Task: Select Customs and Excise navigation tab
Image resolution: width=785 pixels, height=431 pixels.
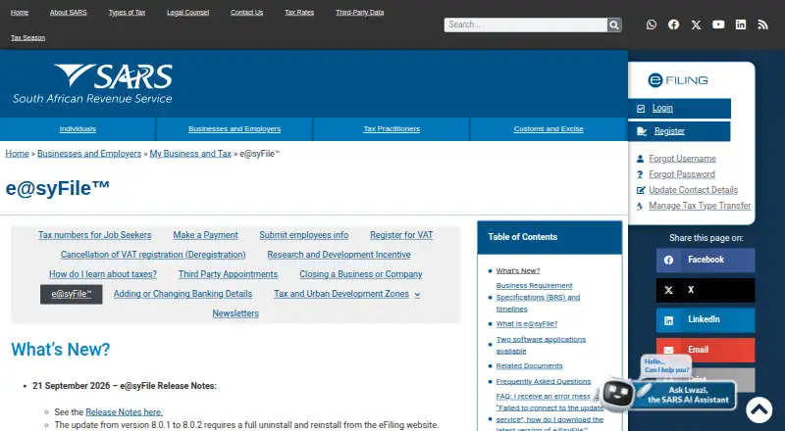Action: tap(549, 129)
